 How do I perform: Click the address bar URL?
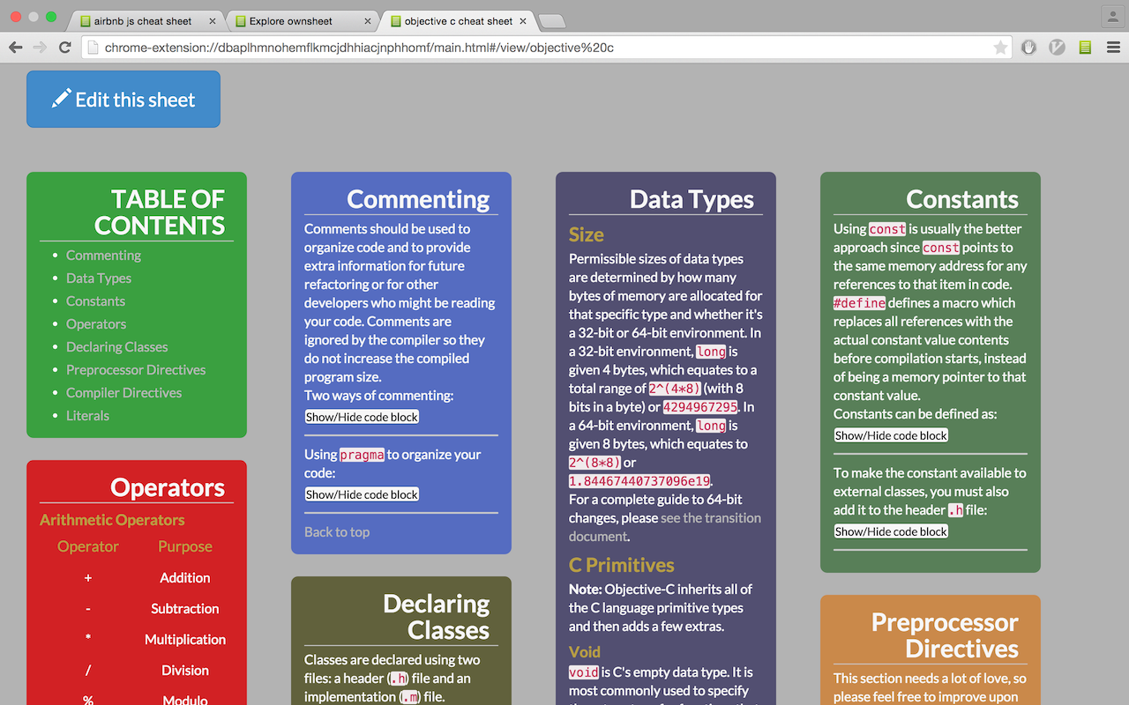tap(359, 48)
